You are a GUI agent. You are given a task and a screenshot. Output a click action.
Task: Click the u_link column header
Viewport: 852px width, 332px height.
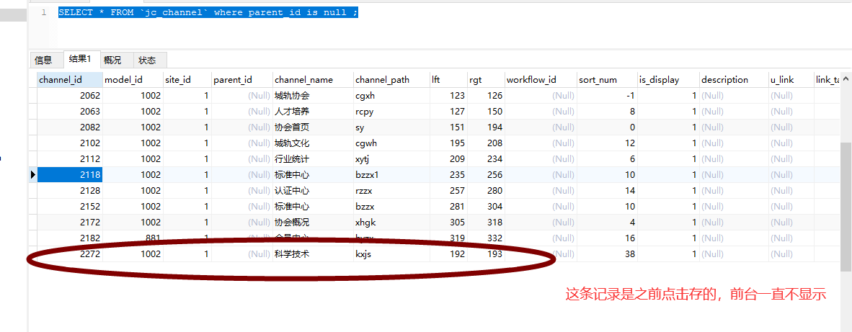point(791,80)
